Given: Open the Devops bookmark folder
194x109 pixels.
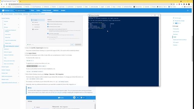Looking at the screenshot, I should 9,7.
